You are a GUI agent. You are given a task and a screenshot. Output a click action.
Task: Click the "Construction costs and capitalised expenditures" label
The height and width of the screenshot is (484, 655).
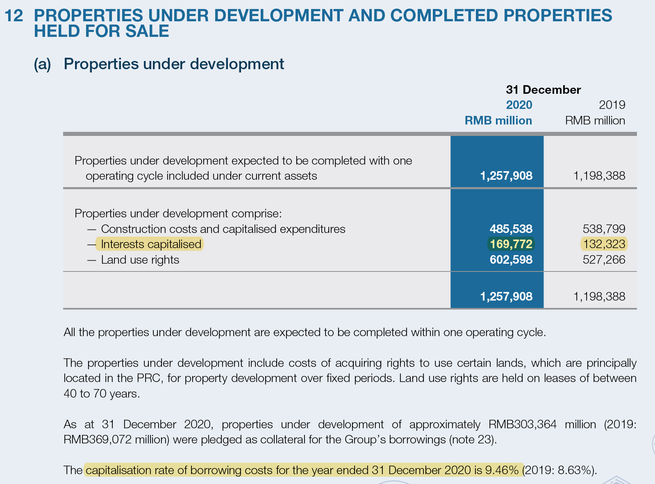223,229
